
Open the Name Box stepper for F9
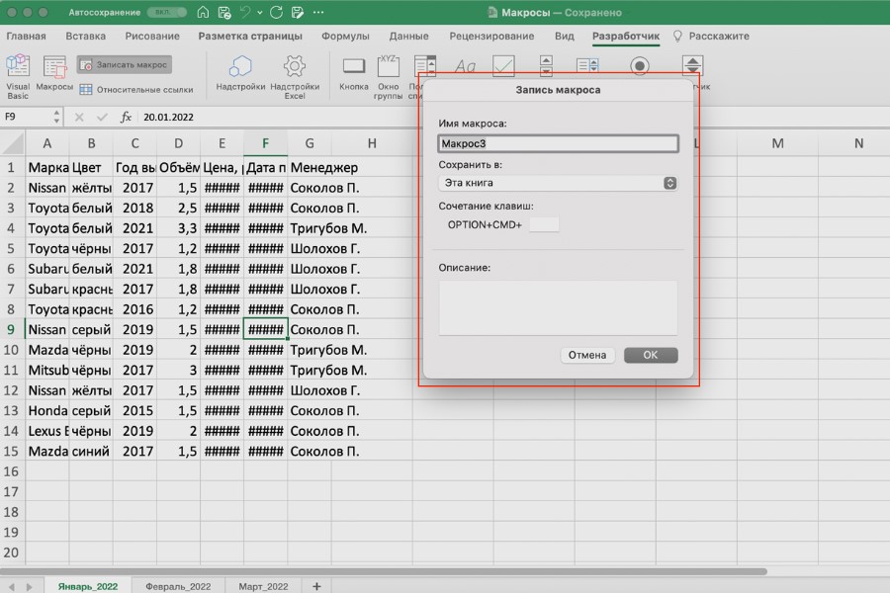pyautogui.click(x=55, y=117)
